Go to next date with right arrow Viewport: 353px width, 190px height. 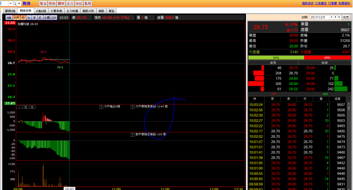[339, 17]
